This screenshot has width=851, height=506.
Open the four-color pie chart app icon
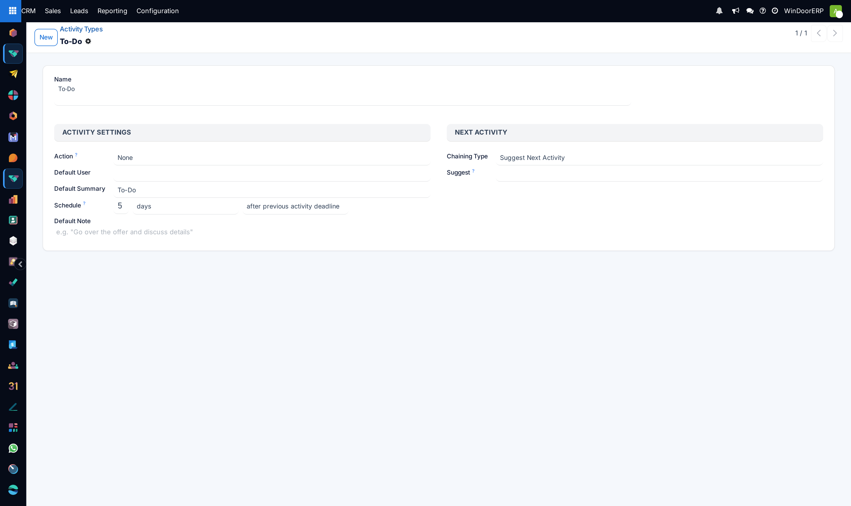point(13,95)
